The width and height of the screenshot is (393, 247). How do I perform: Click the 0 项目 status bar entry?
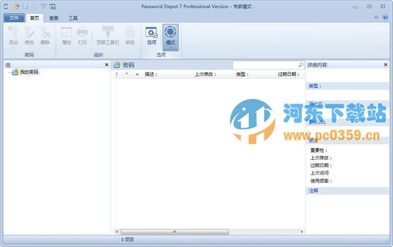click(127, 240)
